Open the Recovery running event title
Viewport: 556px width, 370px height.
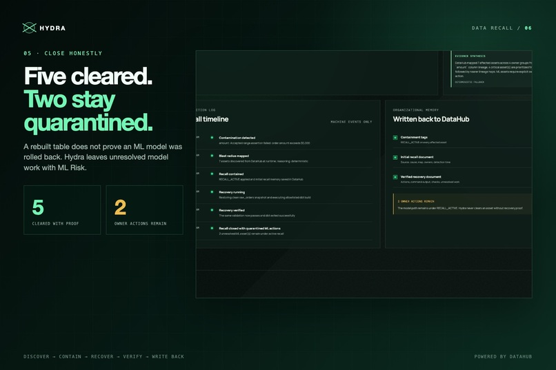pos(232,192)
